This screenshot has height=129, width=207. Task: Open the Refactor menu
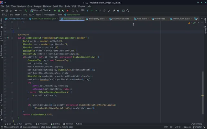pyautogui.click(x=47, y=6)
